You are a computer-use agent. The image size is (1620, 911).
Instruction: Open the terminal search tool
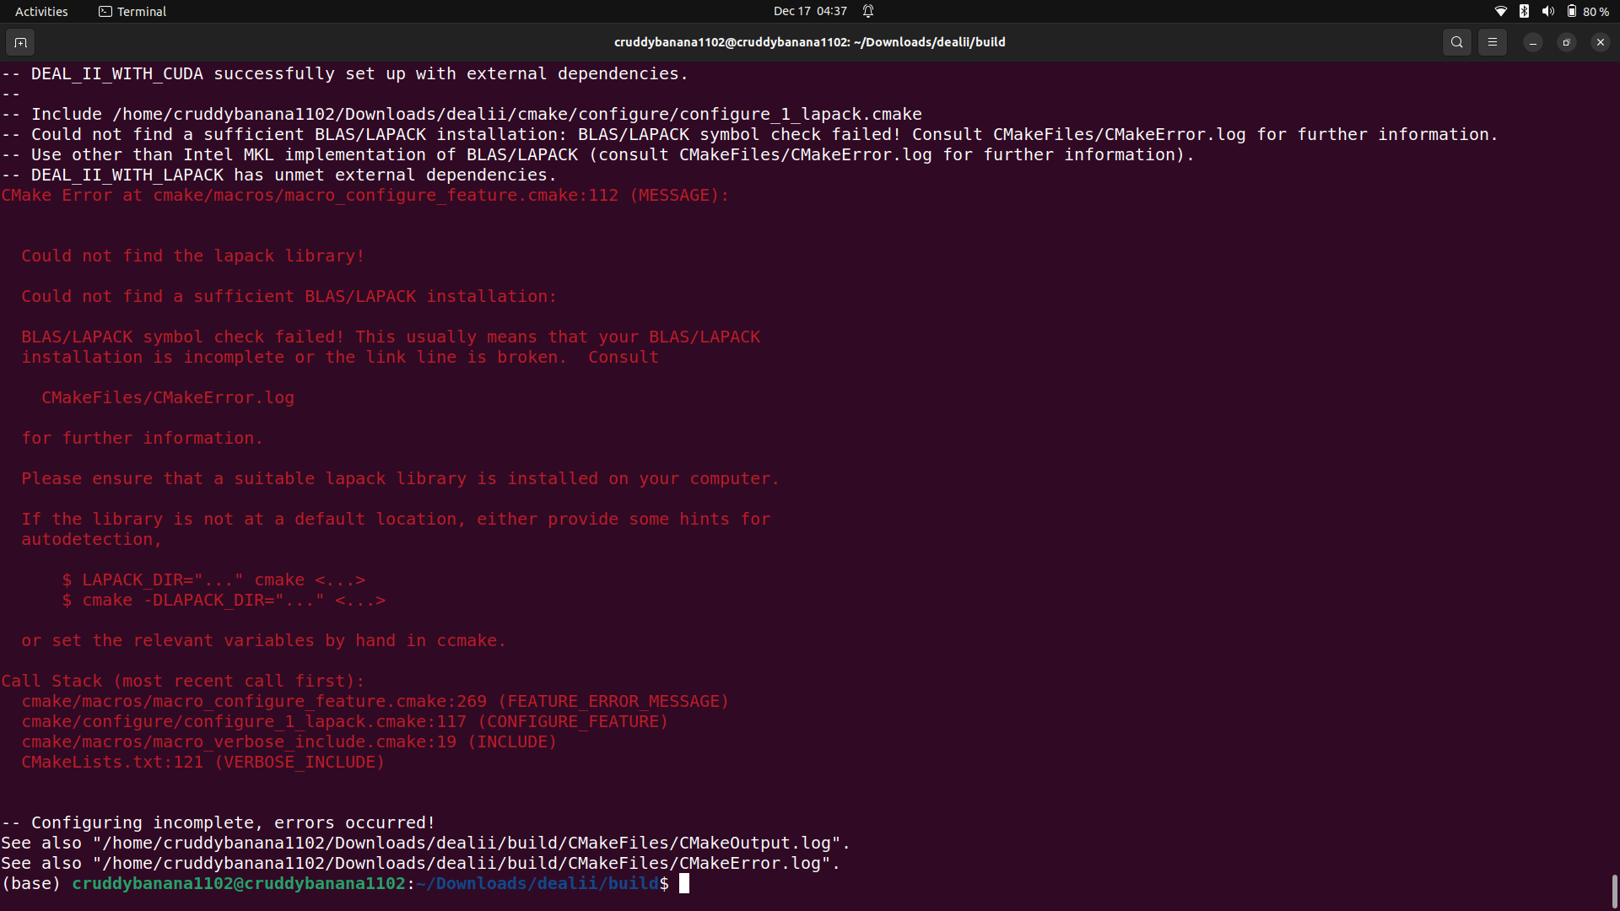1456,42
